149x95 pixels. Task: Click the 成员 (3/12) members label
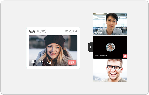(x=38, y=31)
